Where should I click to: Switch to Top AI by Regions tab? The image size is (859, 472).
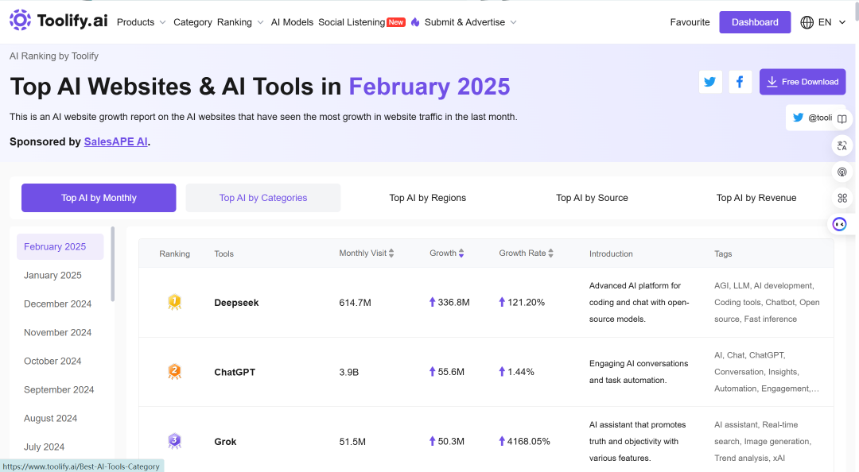(428, 198)
